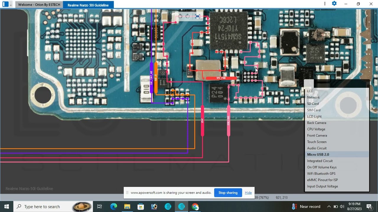Screen dimensions: 378x212
Task: Click the rotate clockwise icon
Action: (188, 16)
